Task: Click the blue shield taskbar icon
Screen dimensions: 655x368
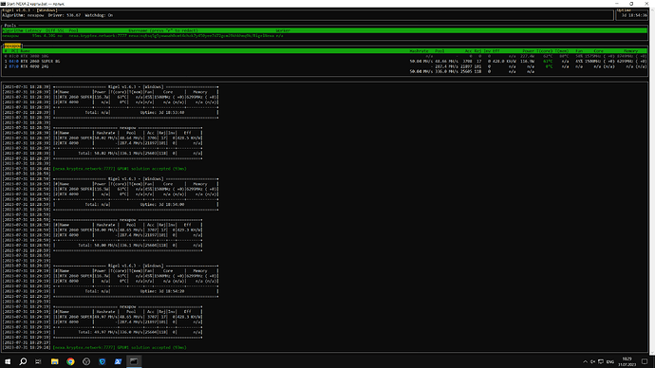Action: (103, 361)
